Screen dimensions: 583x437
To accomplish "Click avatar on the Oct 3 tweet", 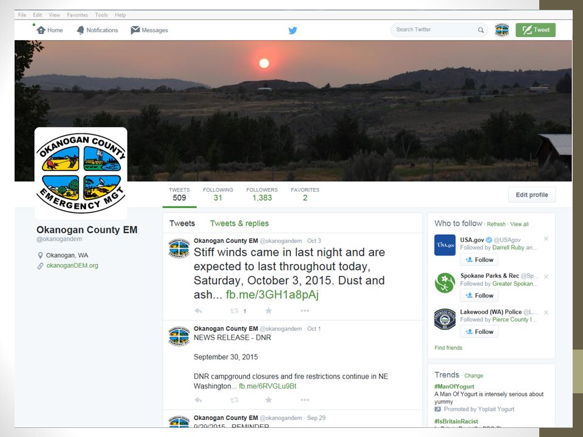I will pos(179,248).
